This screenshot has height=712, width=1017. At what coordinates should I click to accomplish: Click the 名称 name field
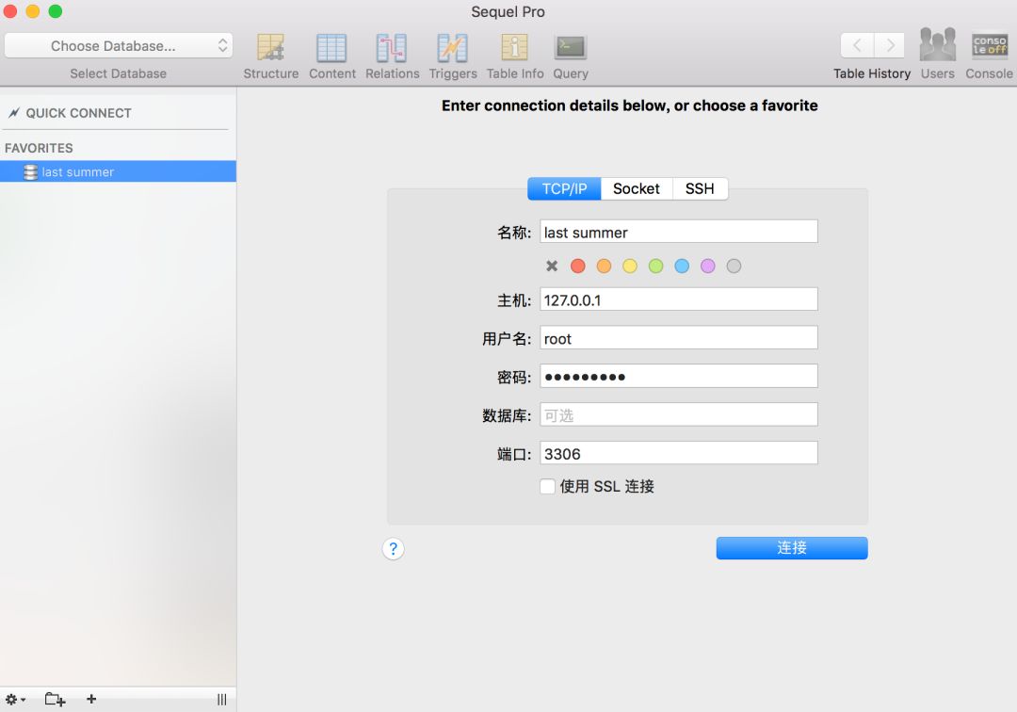(x=678, y=232)
